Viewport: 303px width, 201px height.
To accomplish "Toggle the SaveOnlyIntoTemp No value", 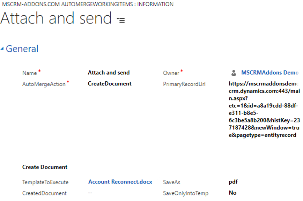I will (x=232, y=193).
